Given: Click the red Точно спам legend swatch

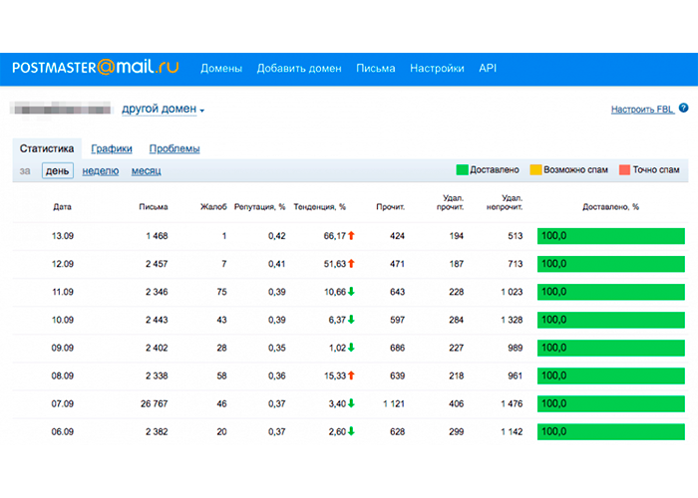Looking at the screenshot, I should point(625,170).
